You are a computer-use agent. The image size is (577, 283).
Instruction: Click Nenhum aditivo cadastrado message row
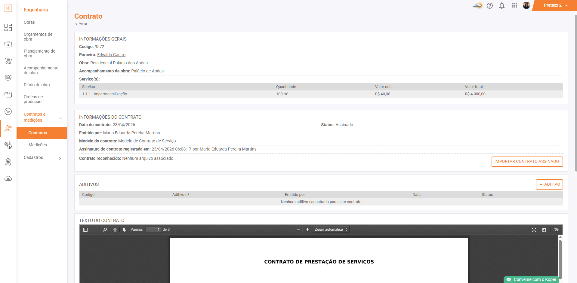[321, 202]
